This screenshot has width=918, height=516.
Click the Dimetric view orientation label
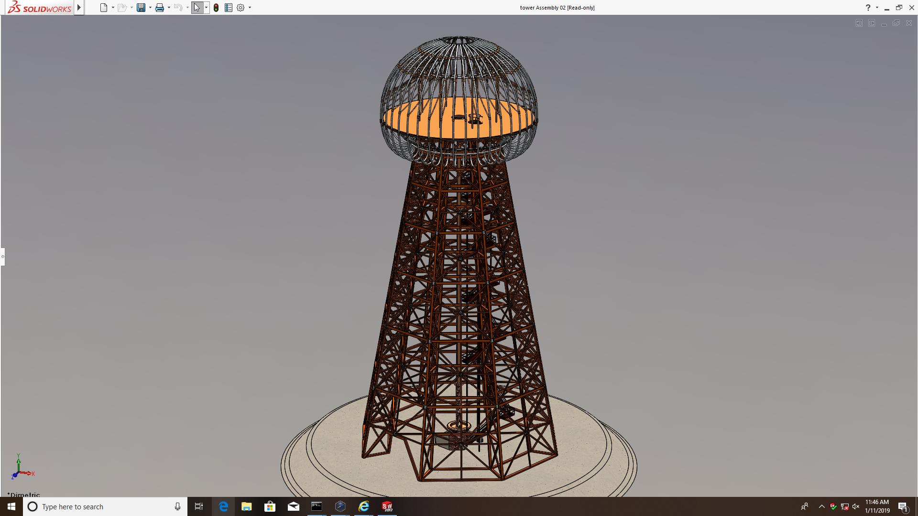point(24,494)
